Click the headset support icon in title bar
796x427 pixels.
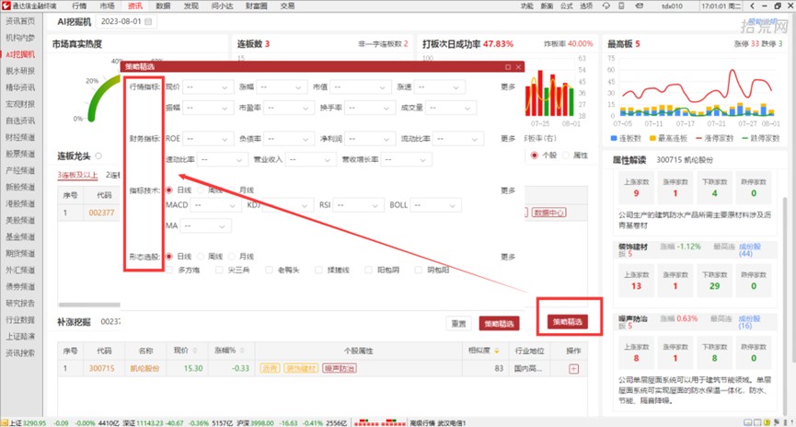click(x=606, y=6)
